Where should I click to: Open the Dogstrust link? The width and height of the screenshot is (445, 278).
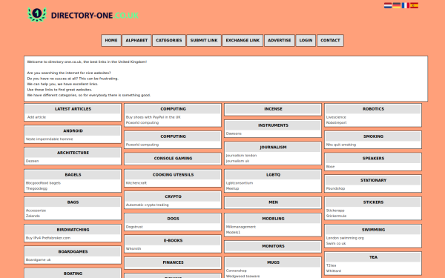click(x=134, y=227)
